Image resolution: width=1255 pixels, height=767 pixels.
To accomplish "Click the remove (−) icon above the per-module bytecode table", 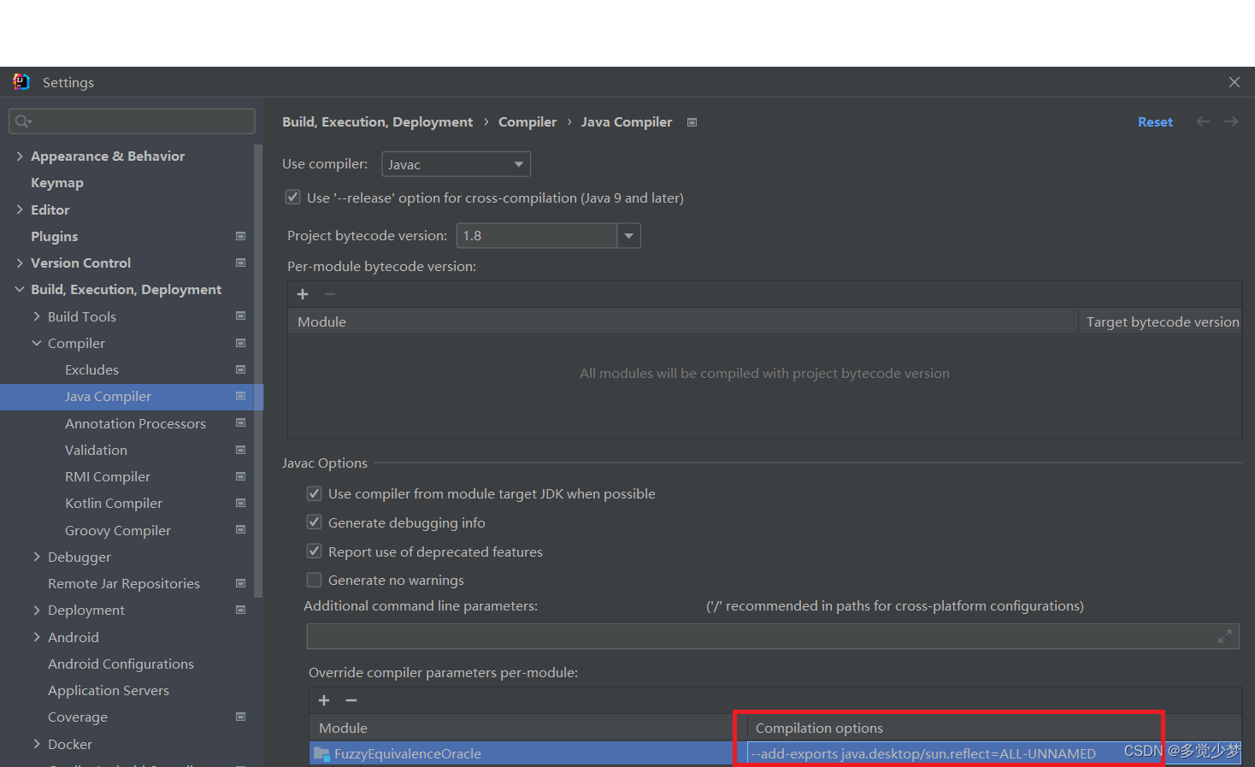I will pyautogui.click(x=330, y=294).
